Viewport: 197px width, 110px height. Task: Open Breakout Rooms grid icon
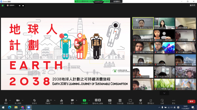(120, 101)
